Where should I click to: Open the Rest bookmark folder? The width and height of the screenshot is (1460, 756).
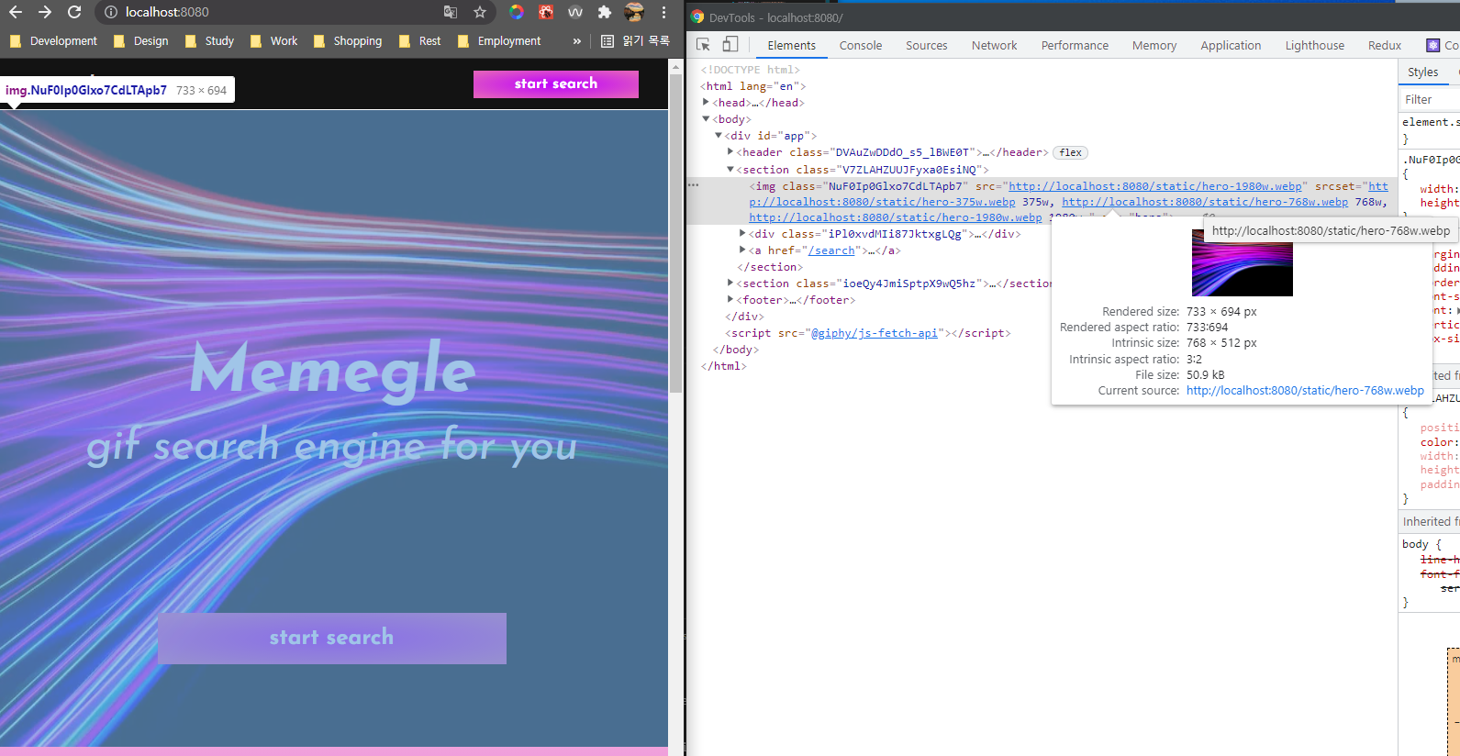click(x=420, y=41)
